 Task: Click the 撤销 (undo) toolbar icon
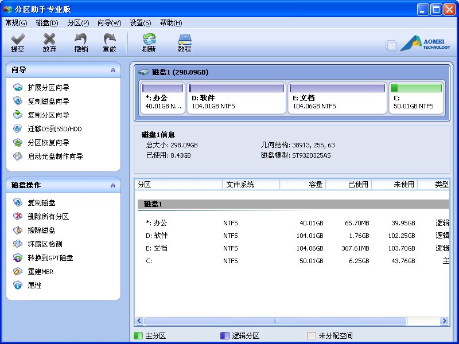click(x=81, y=39)
